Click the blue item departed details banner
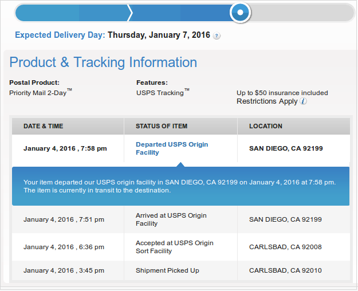The height and width of the screenshot is (291, 358). (180, 186)
